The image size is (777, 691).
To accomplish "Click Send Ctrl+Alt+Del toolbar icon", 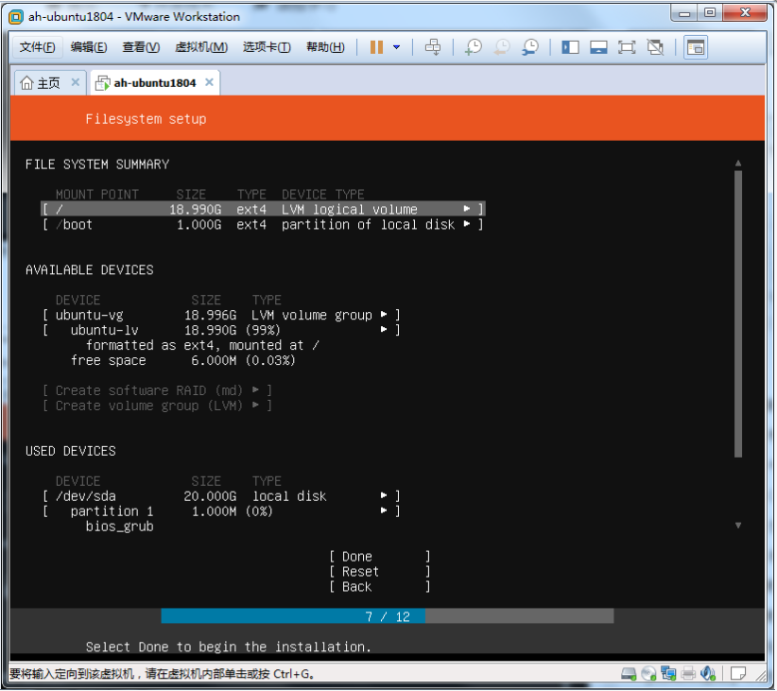I will [433, 47].
